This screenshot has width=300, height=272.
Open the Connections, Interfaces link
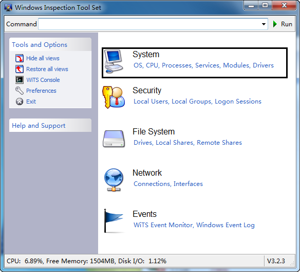(x=168, y=184)
